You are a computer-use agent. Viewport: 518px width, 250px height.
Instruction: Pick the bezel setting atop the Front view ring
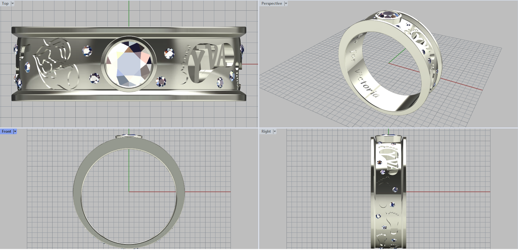(129, 137)
